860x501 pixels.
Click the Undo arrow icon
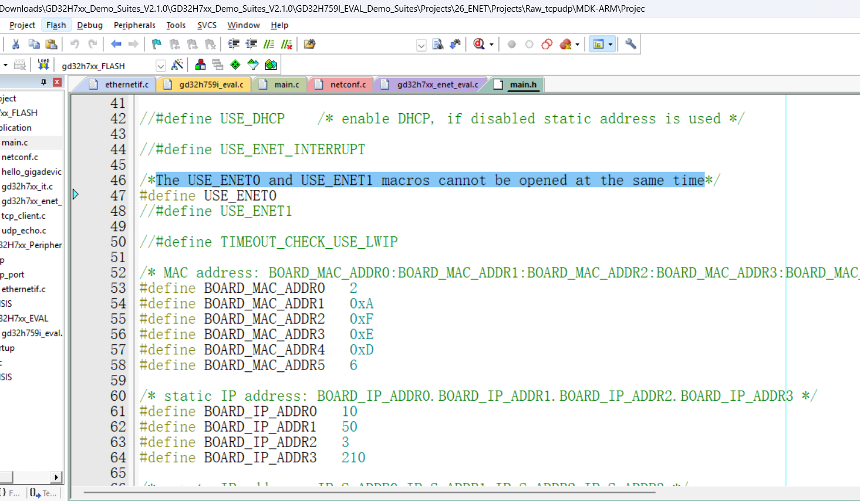pos(75,44)
